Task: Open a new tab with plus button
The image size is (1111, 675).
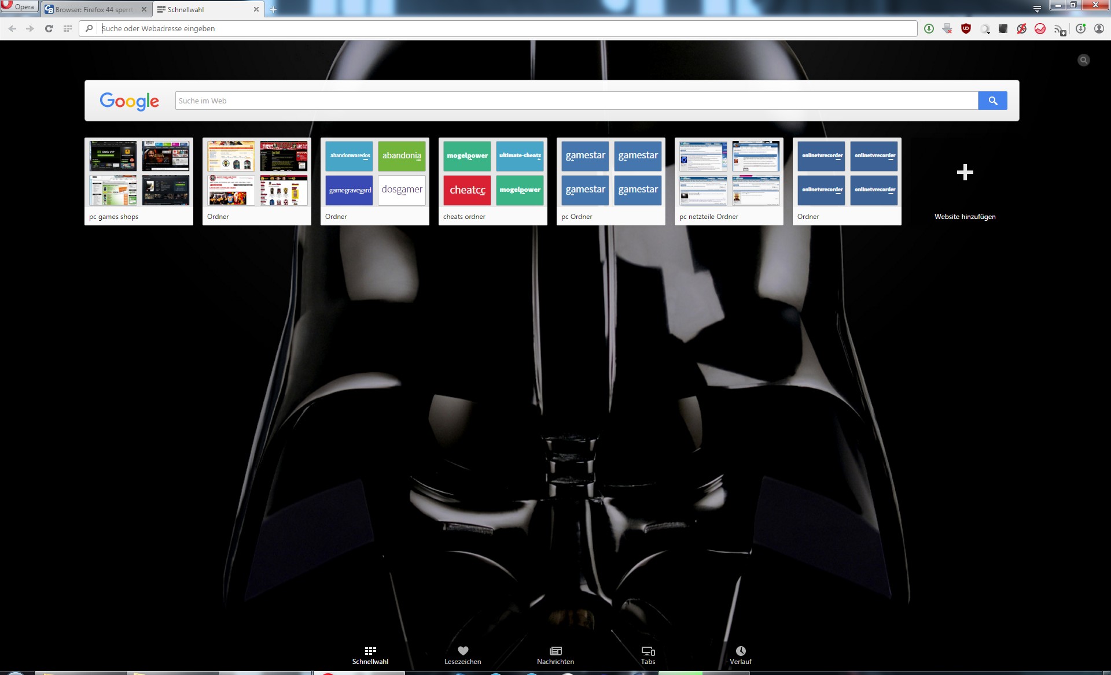Action: (x=274, y=9)
